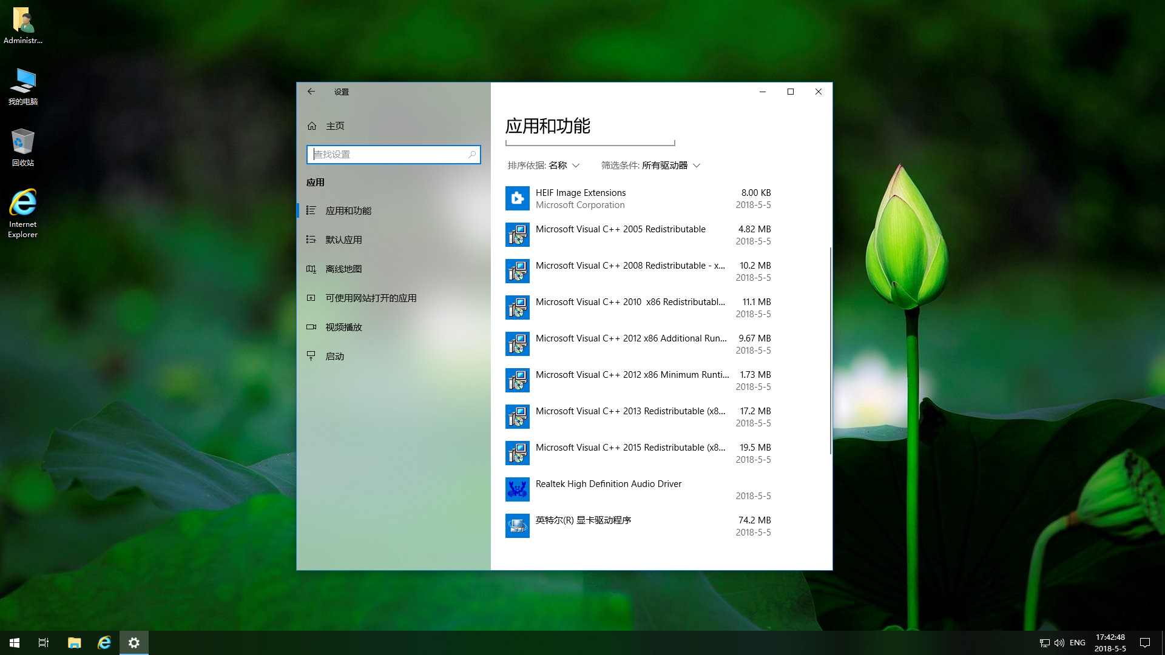Open the taskbar clock showing 17:42:48

pos(1110,643)
